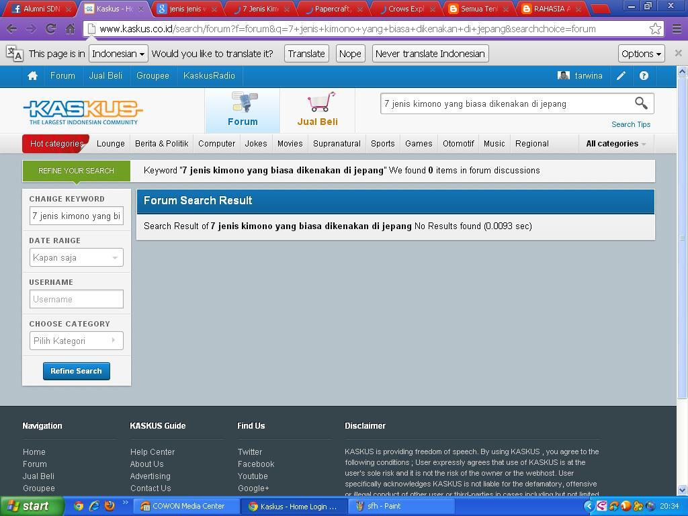Open the Indonesian language dropdown
This screenshot has width=688, height=516.
pos(118,54)
